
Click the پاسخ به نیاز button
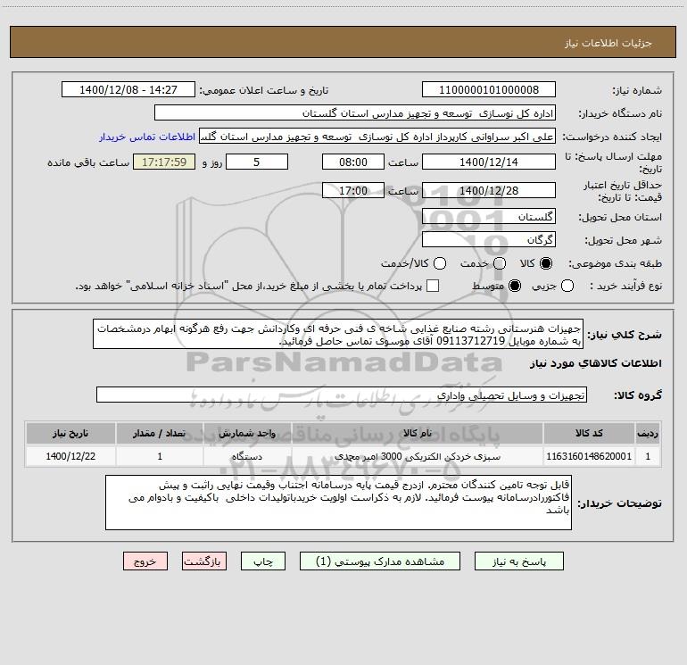(x=519, y=561)
